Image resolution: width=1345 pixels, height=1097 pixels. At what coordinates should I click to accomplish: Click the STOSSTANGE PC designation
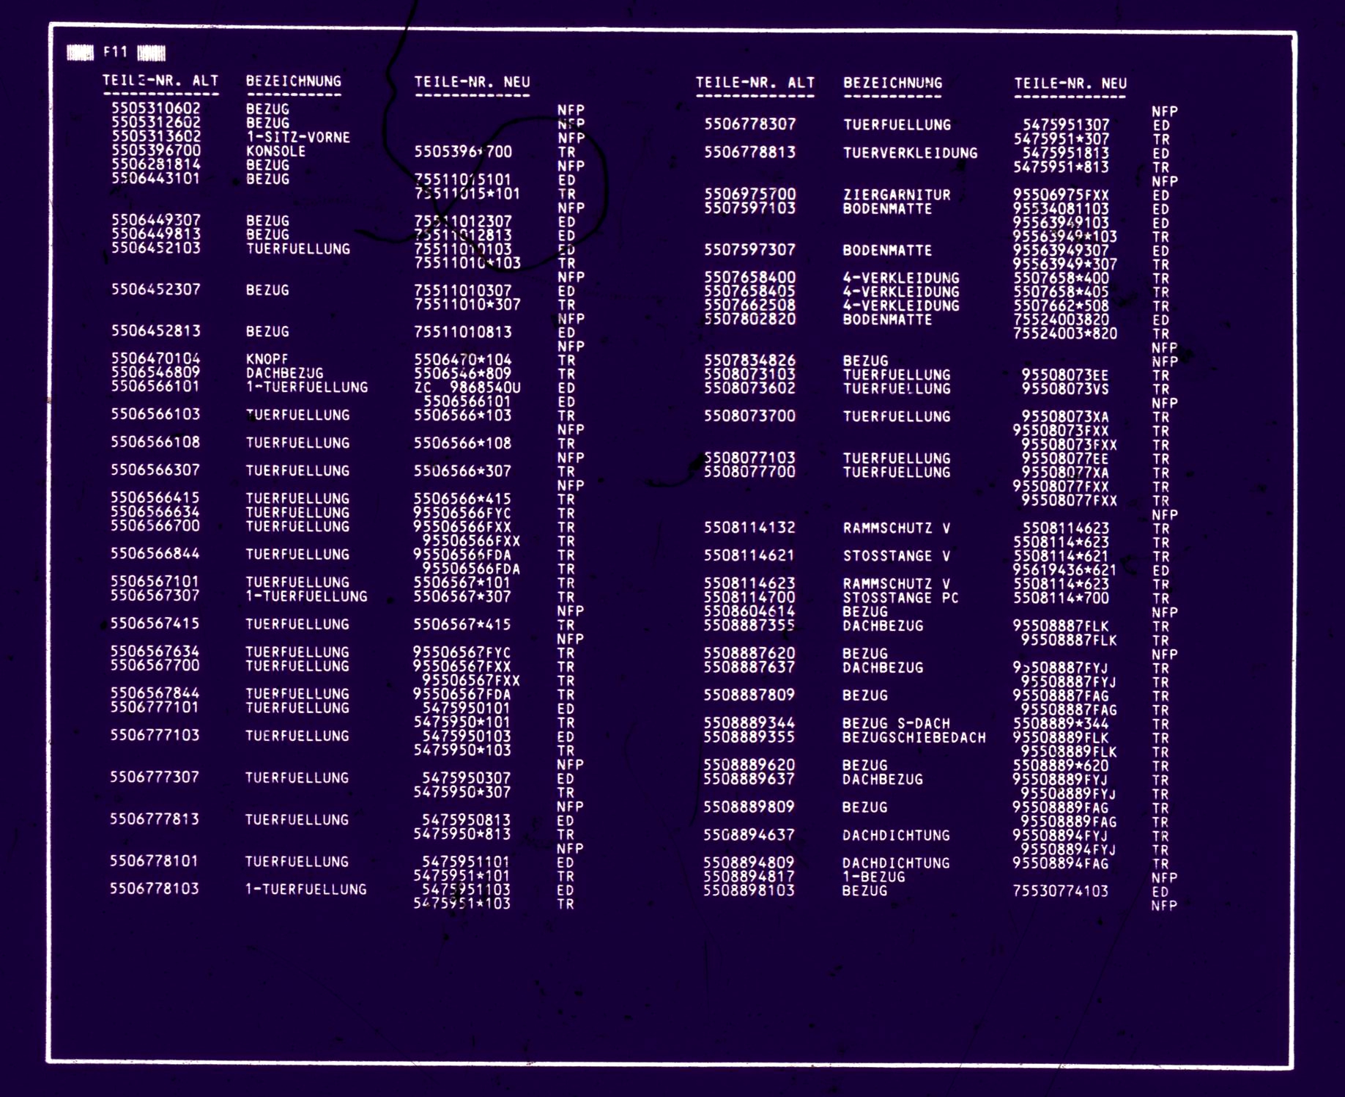(901, 598)
